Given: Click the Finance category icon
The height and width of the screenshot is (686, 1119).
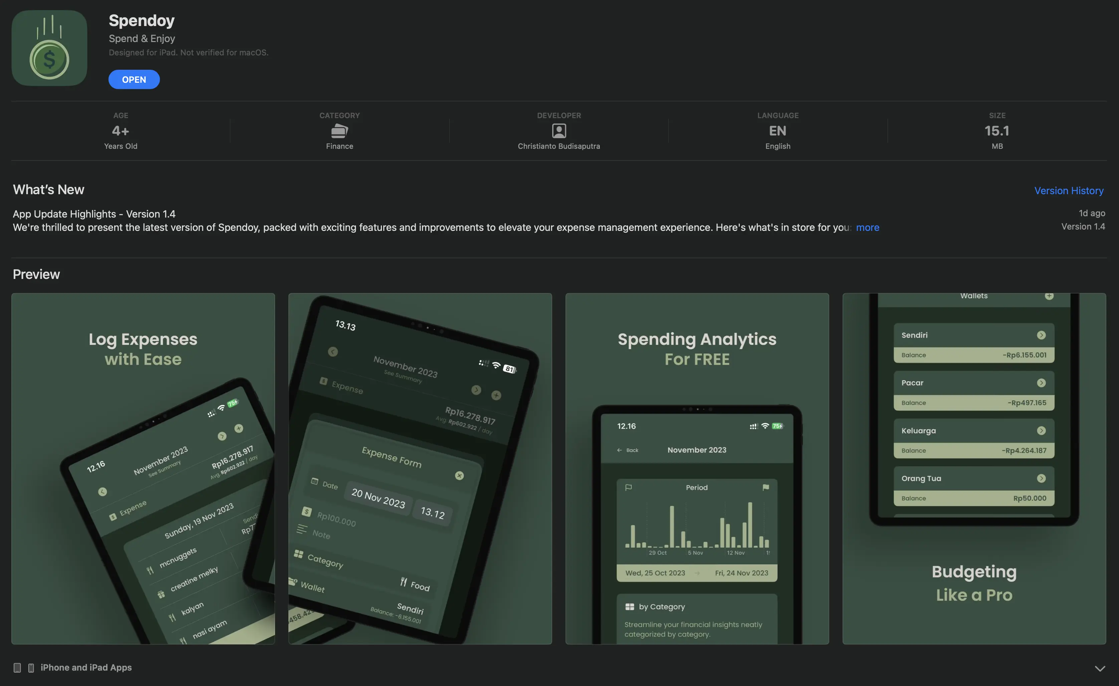Looking at the screenshot, I should pyautogui.click(x=339, y=130).
